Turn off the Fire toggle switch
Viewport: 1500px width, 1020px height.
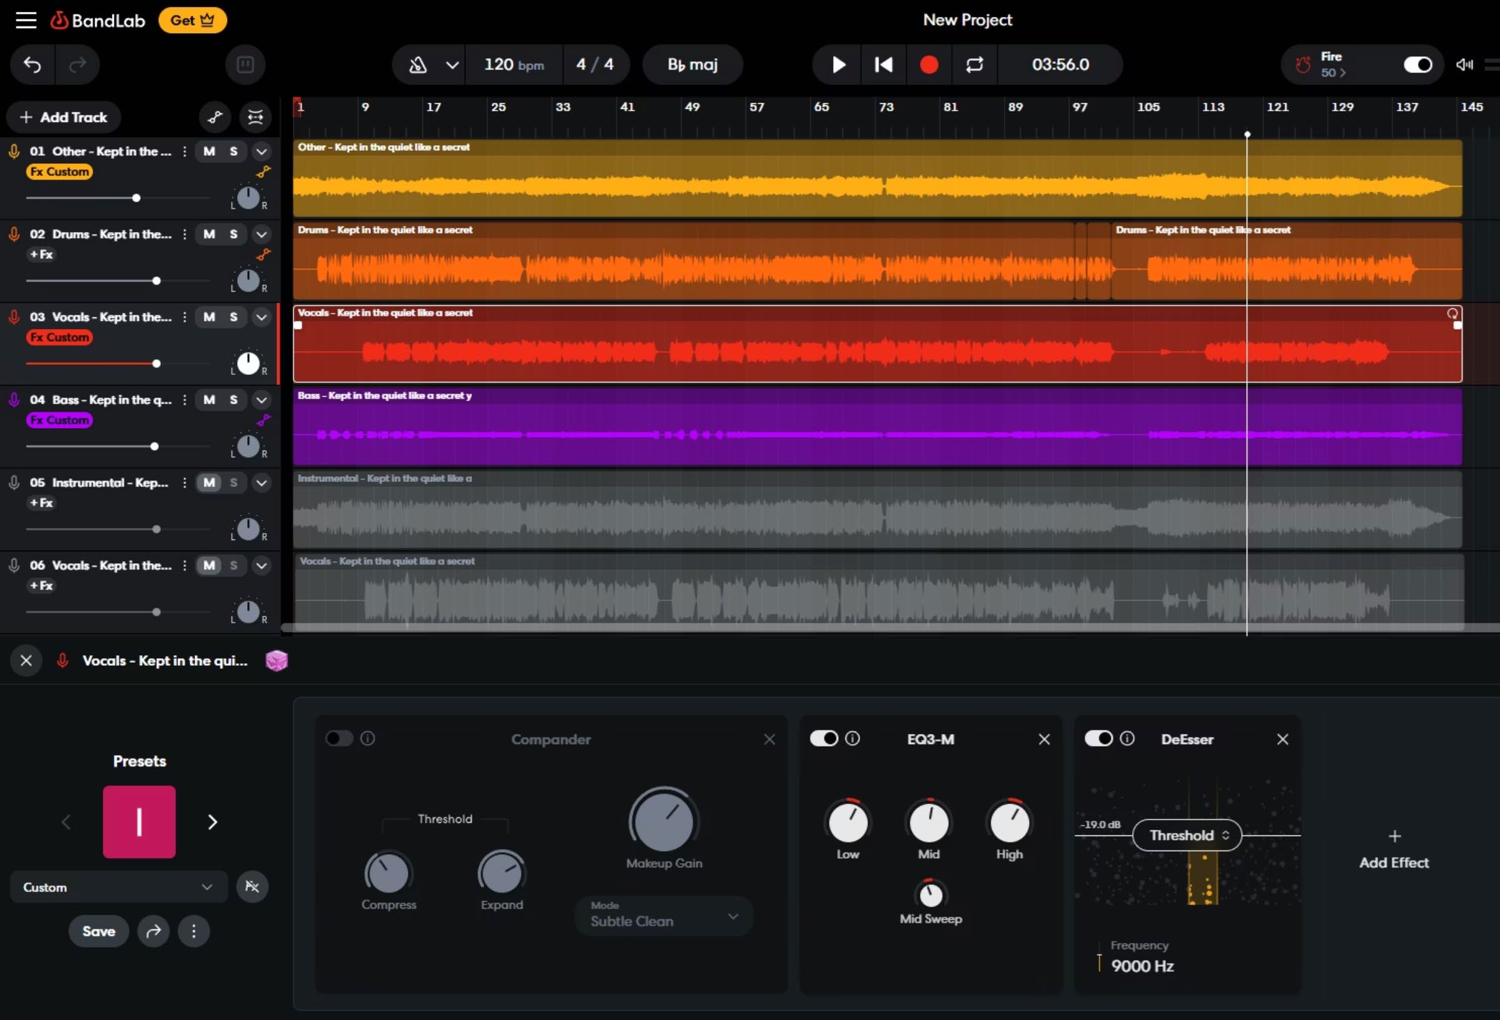point(1417,64)
